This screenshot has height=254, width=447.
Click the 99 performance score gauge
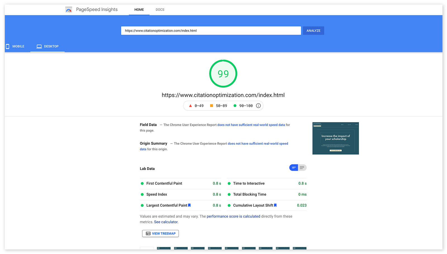(223, 74)
